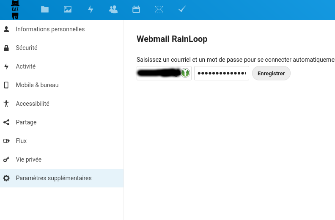This screenshot has height=220, width=335.
Task: Open the Files app folder icon
Action: tap(45, 9)
